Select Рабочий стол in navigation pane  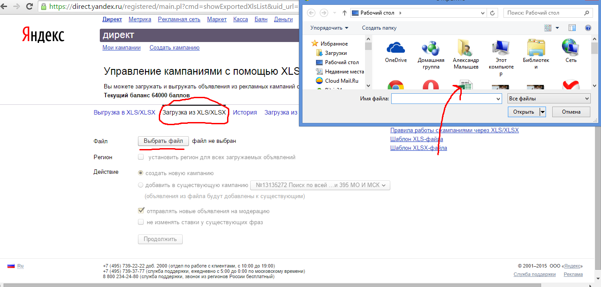point(337,62)
